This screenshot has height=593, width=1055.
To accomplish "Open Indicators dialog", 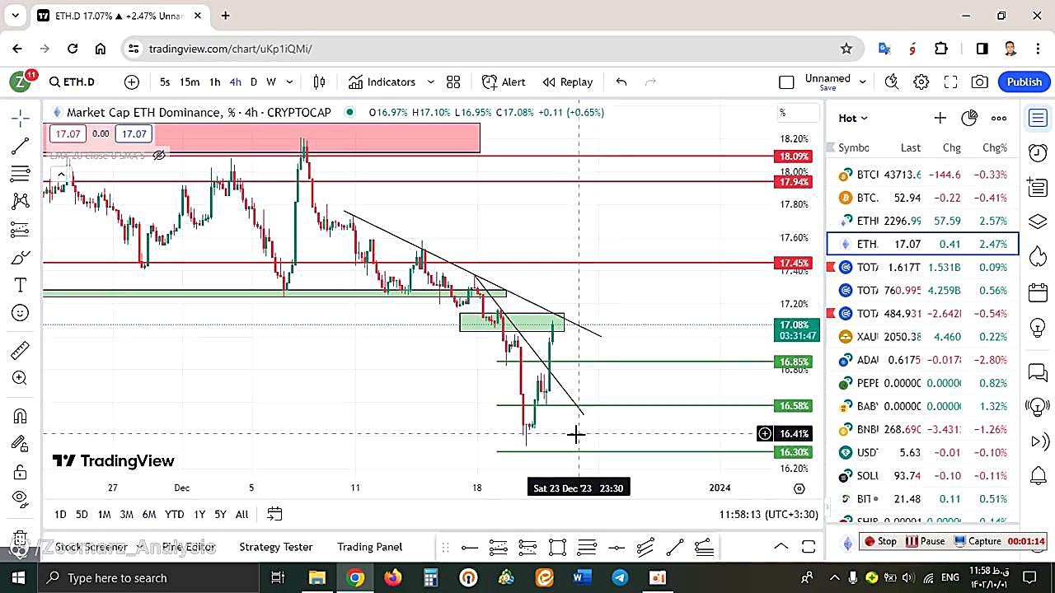I will click(x=382, y=82).
